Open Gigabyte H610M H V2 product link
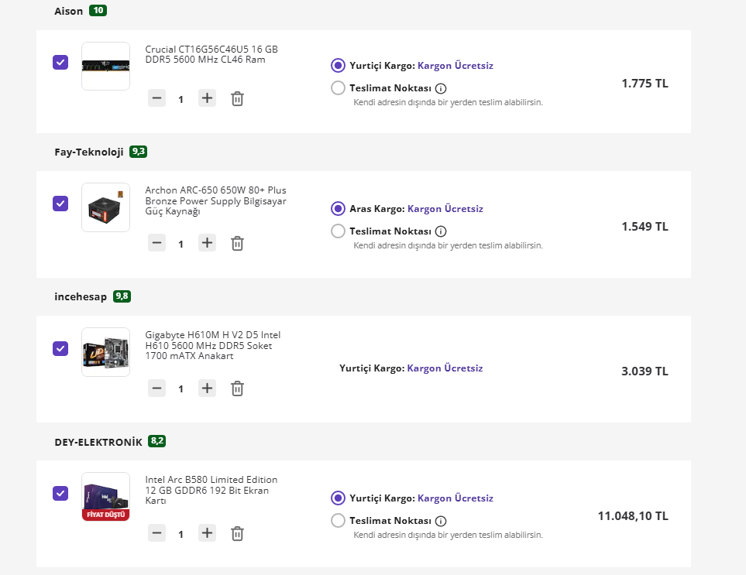Screen dimensions: 746x575 [212, 345]
